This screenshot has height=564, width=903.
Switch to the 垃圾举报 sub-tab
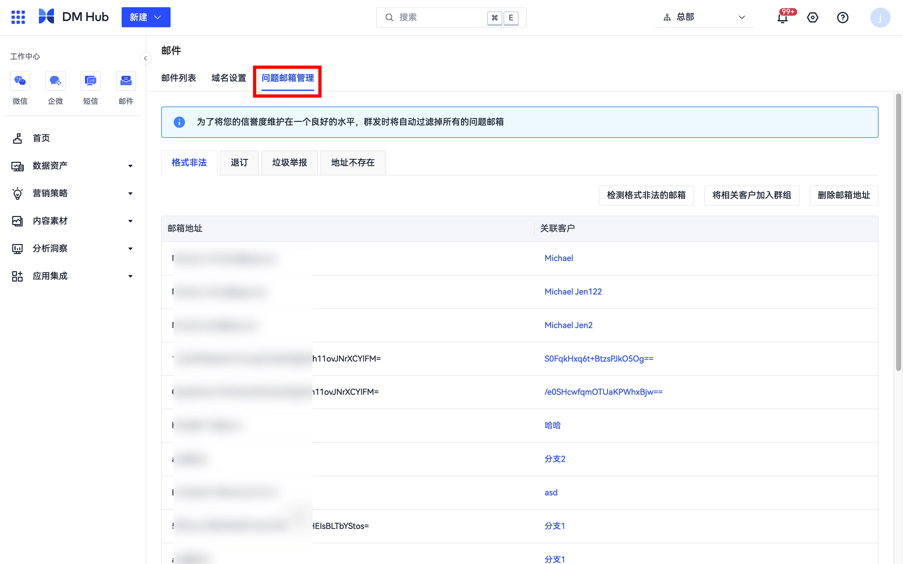point(290,163)
